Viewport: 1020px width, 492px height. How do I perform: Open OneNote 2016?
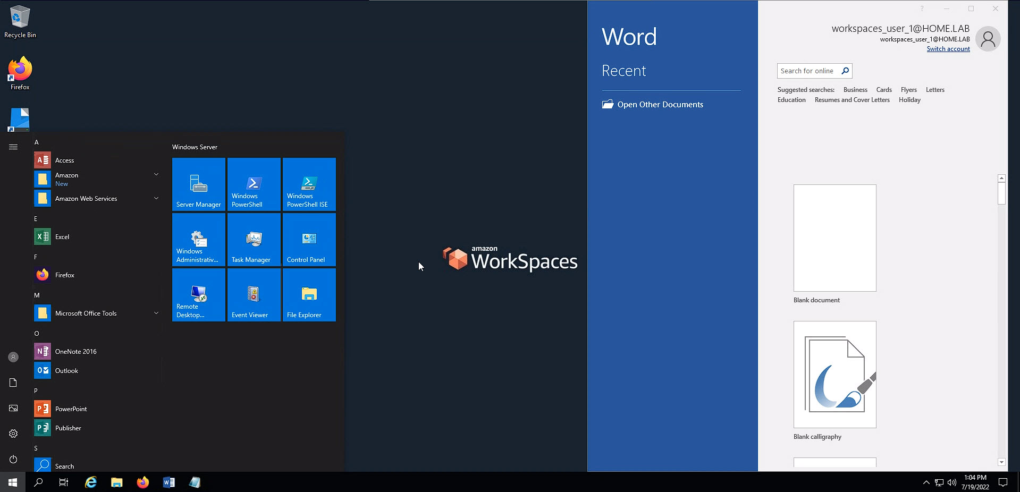[75, 351]
